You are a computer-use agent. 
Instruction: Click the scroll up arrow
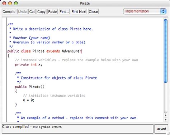(166, 115)
